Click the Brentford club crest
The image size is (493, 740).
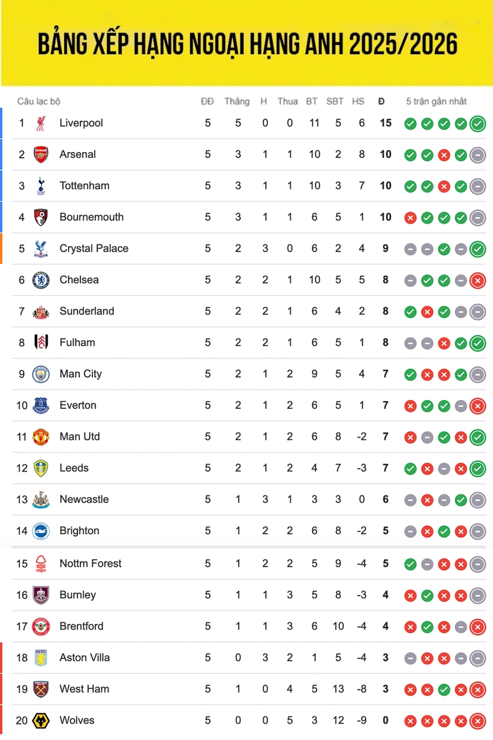point(40,626)
